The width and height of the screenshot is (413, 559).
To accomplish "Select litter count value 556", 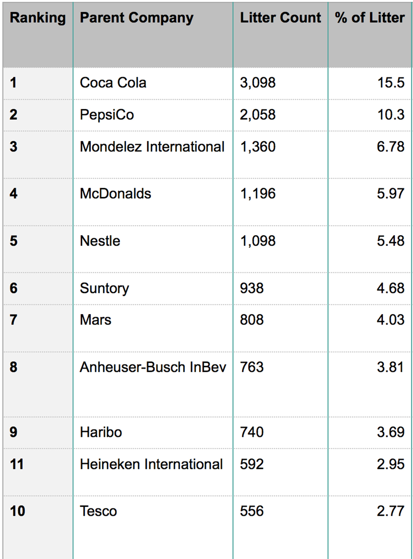I will (252, 511).
